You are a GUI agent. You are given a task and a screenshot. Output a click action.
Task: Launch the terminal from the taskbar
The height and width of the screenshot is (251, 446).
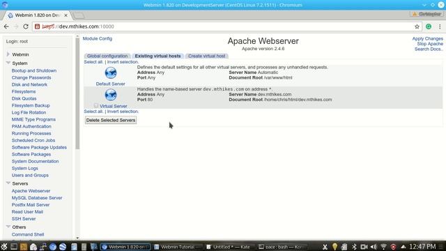click(x=14, y=246)
